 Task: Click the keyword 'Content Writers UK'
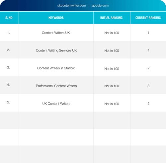tap(56, 33)
